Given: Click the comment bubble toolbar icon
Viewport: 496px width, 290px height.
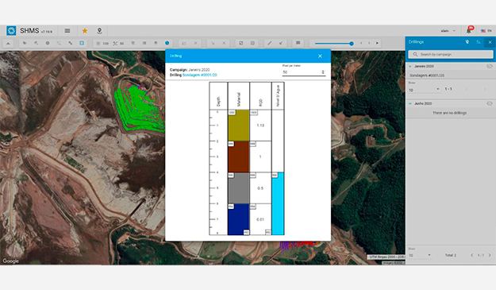Looking at the screenshot, I should [x=298, y=43].
